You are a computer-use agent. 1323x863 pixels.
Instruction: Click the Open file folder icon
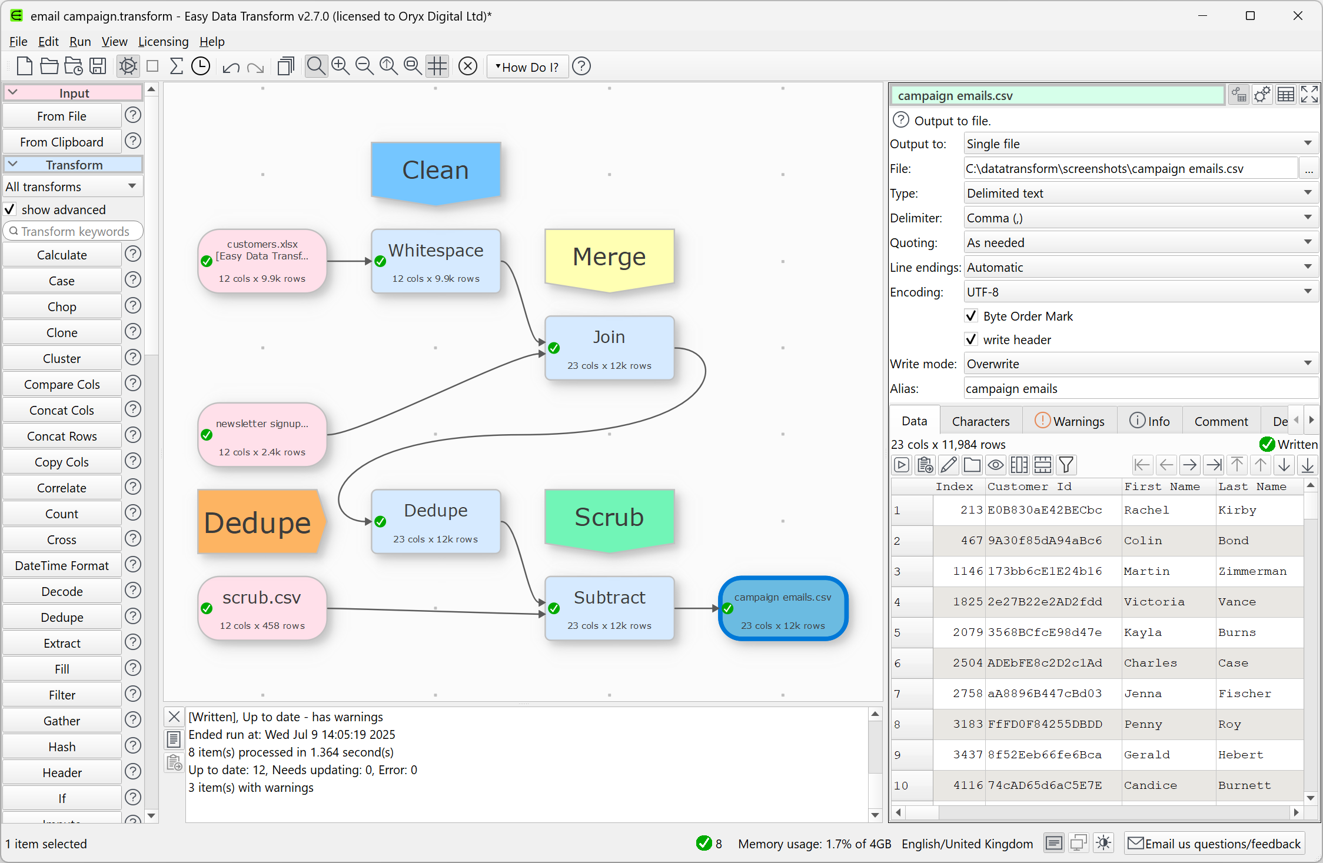pos(49,66)
